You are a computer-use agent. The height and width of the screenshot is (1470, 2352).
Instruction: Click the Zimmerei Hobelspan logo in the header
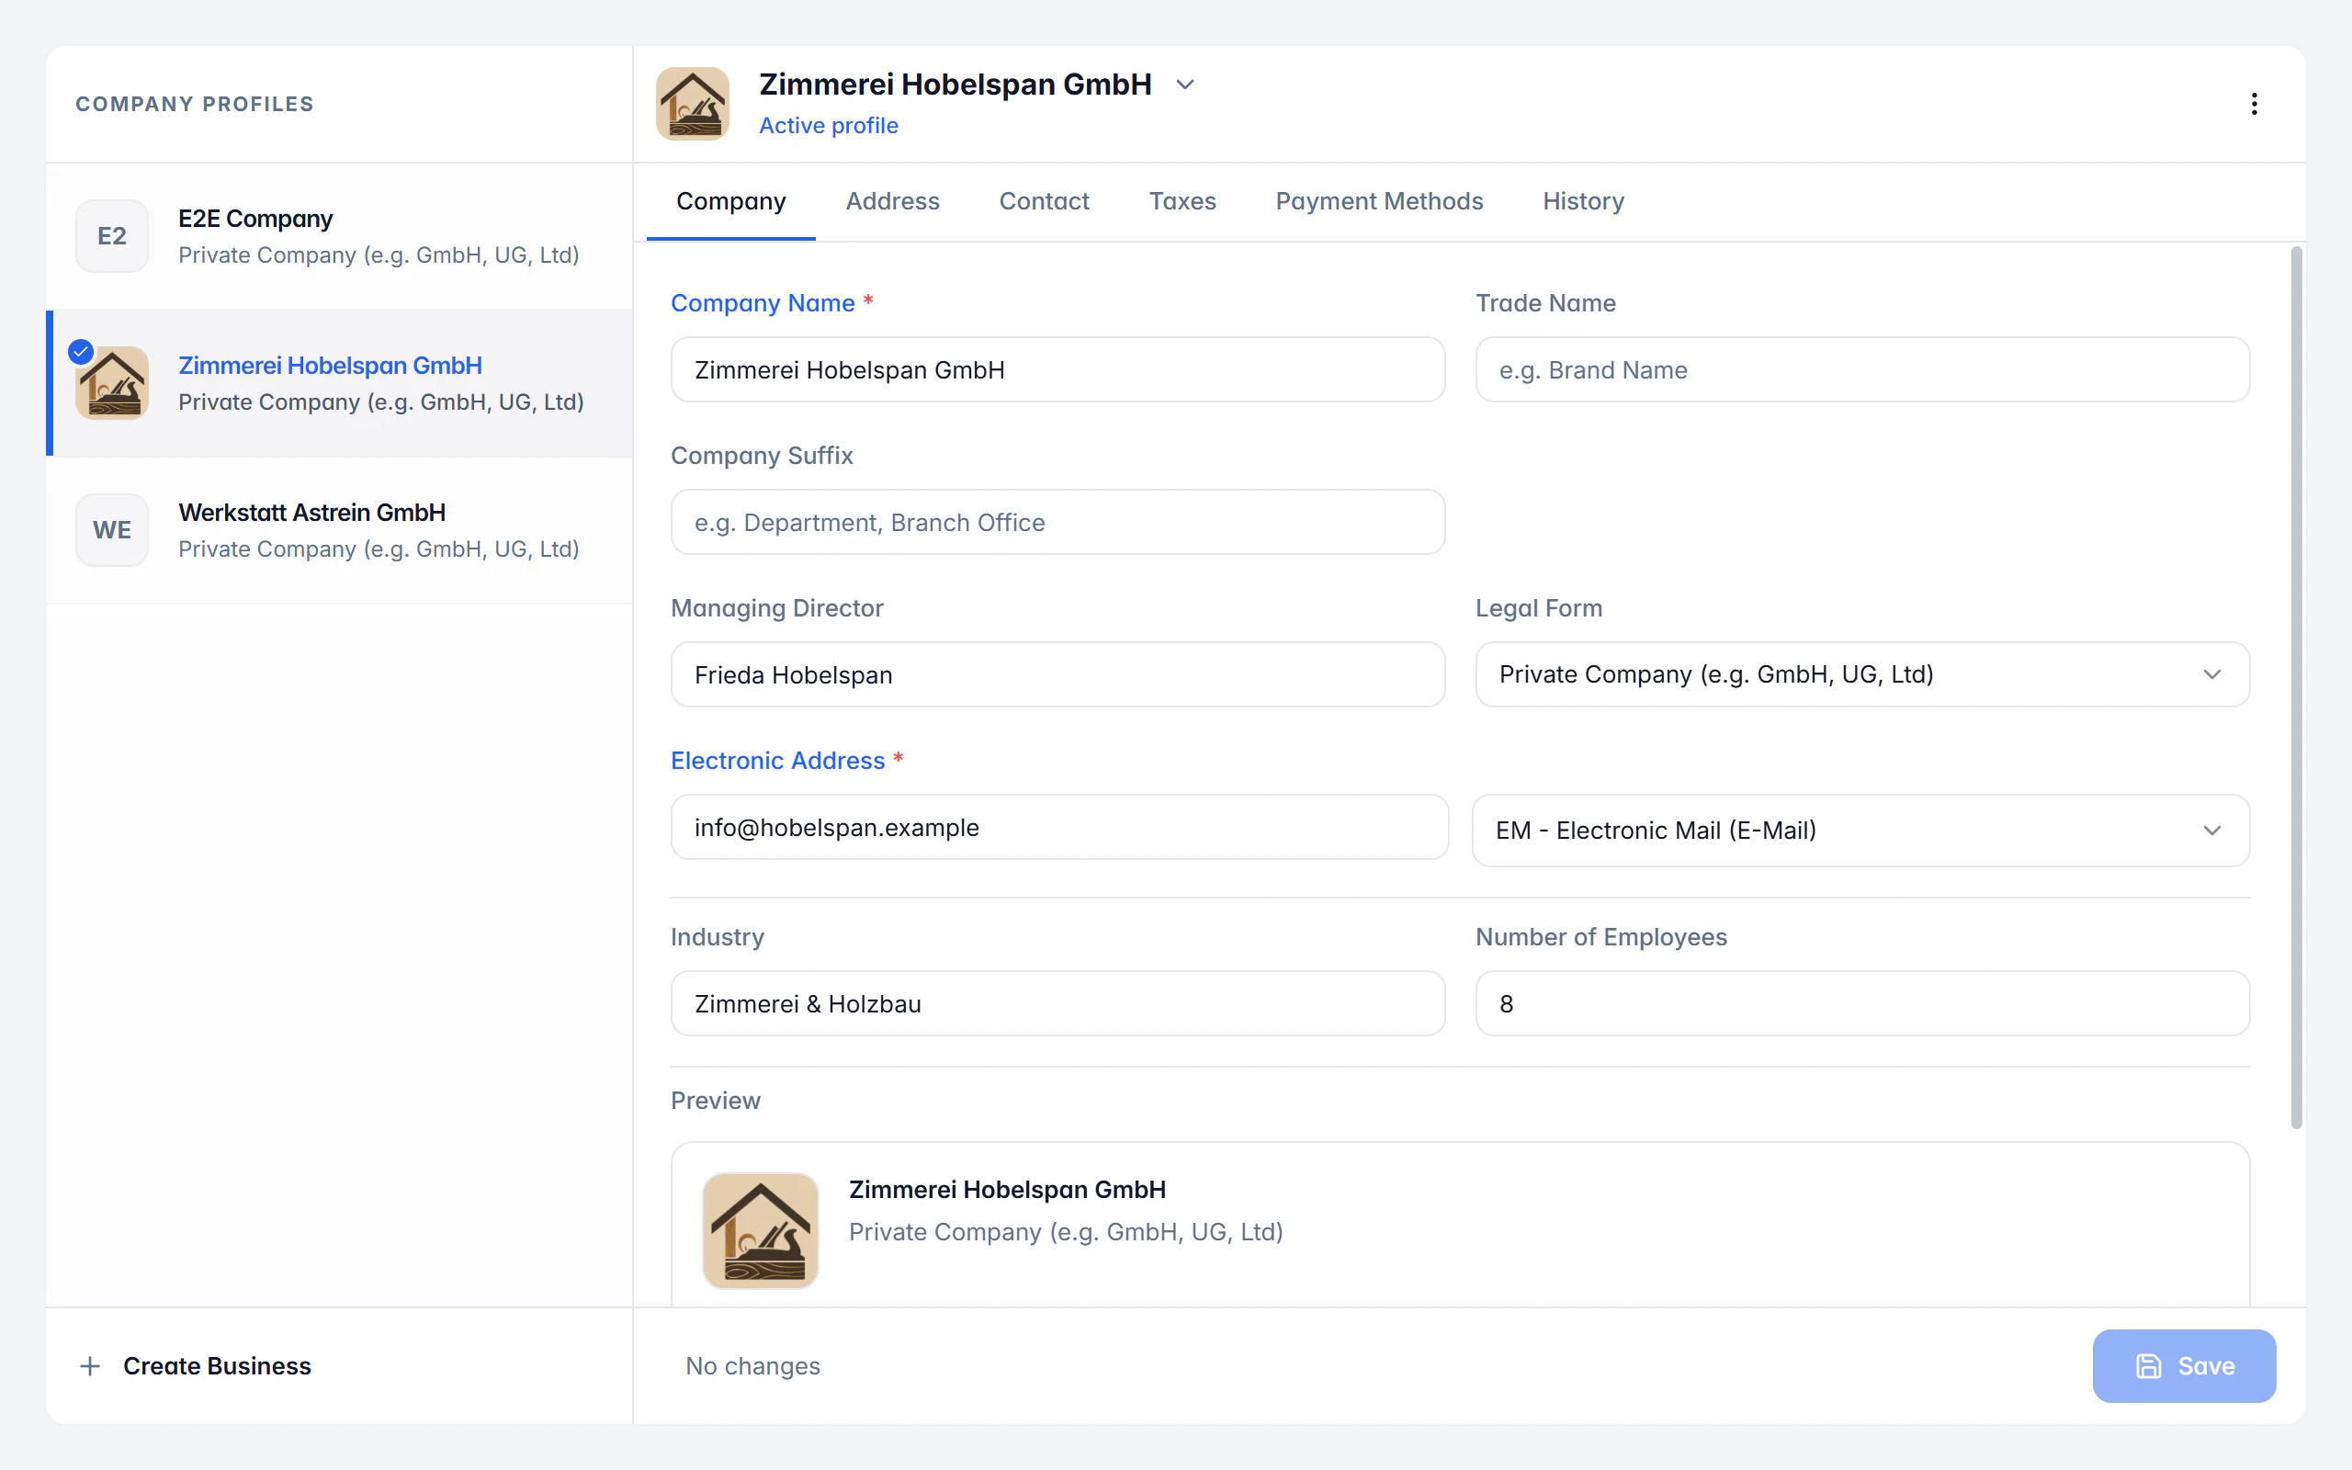(x=692, y=104)
